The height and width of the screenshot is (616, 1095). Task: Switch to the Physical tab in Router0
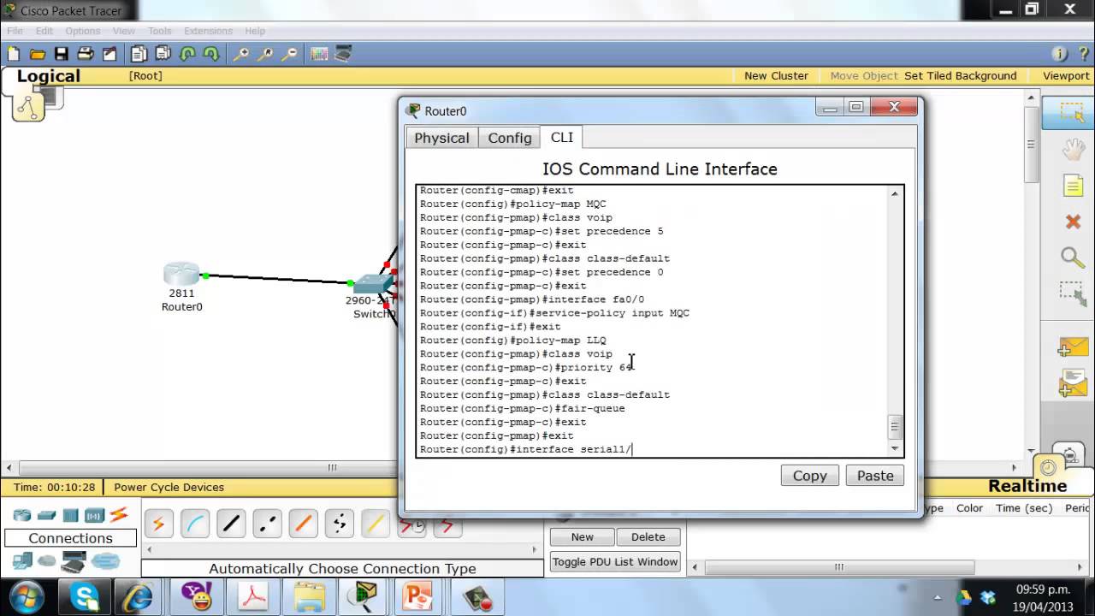(441, 138)
